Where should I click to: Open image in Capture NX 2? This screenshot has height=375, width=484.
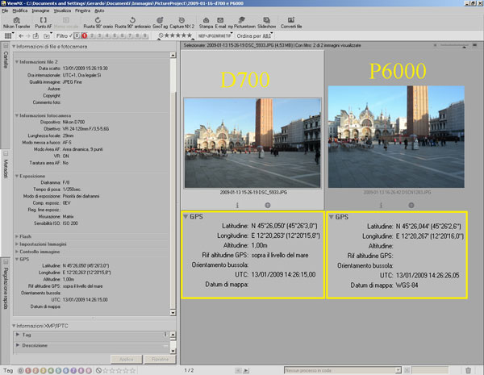click(x=181, y=23)
